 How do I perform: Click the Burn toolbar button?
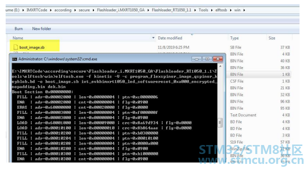[x=18, y=29]
